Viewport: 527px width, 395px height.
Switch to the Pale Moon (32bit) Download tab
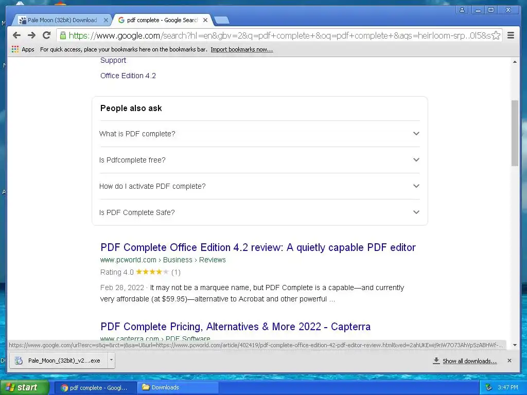click(x=62, y=20)
